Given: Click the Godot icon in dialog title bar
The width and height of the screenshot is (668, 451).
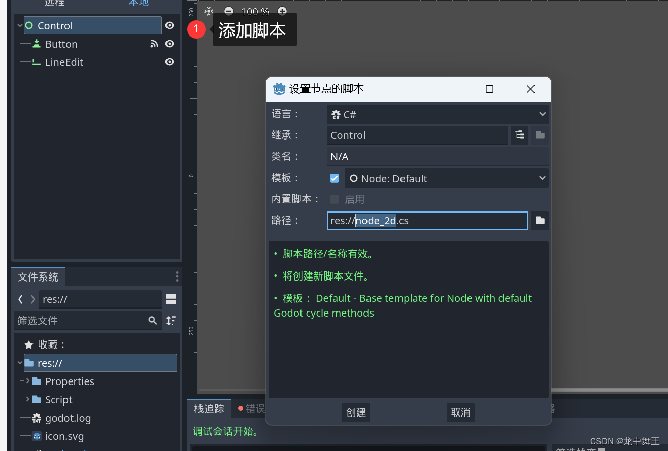Looking at the screenshot, I should point(279,89).
